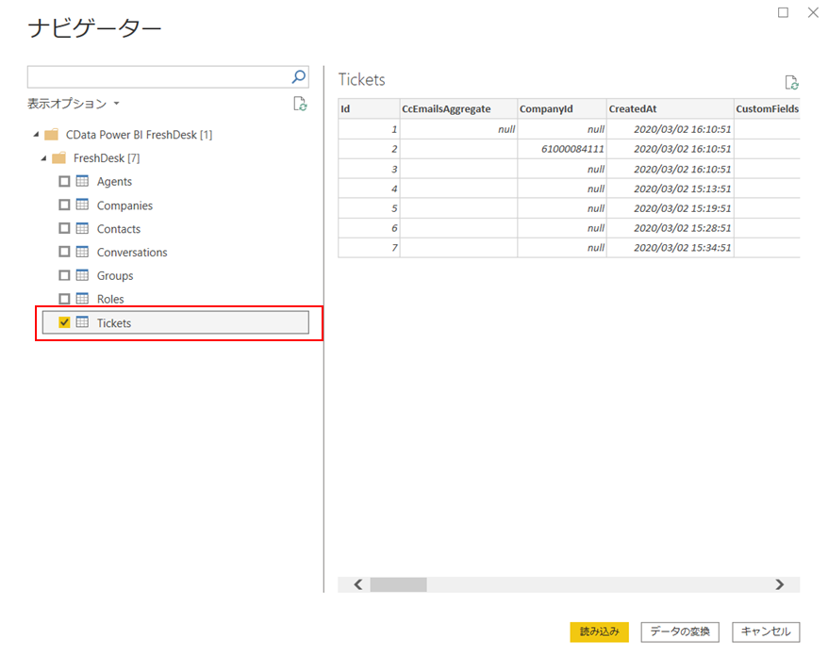Click the Companies table icon
Screen dimensions: 828x656
point(82,205)
